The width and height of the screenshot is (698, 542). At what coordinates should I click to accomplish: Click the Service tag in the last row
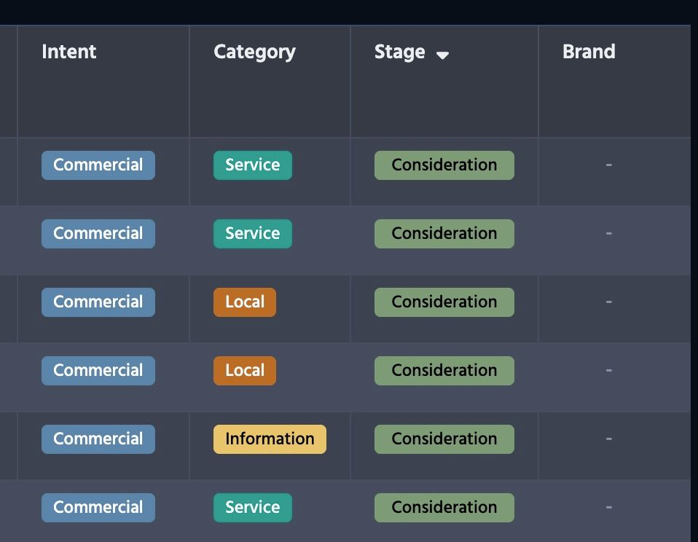tap(252, 508)
